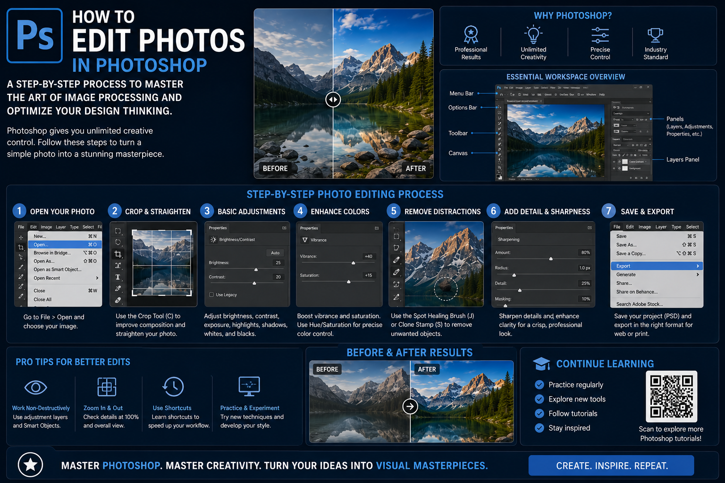
Task: Click the Professional Results ribbon icon
Action: (x=471, y=34)
